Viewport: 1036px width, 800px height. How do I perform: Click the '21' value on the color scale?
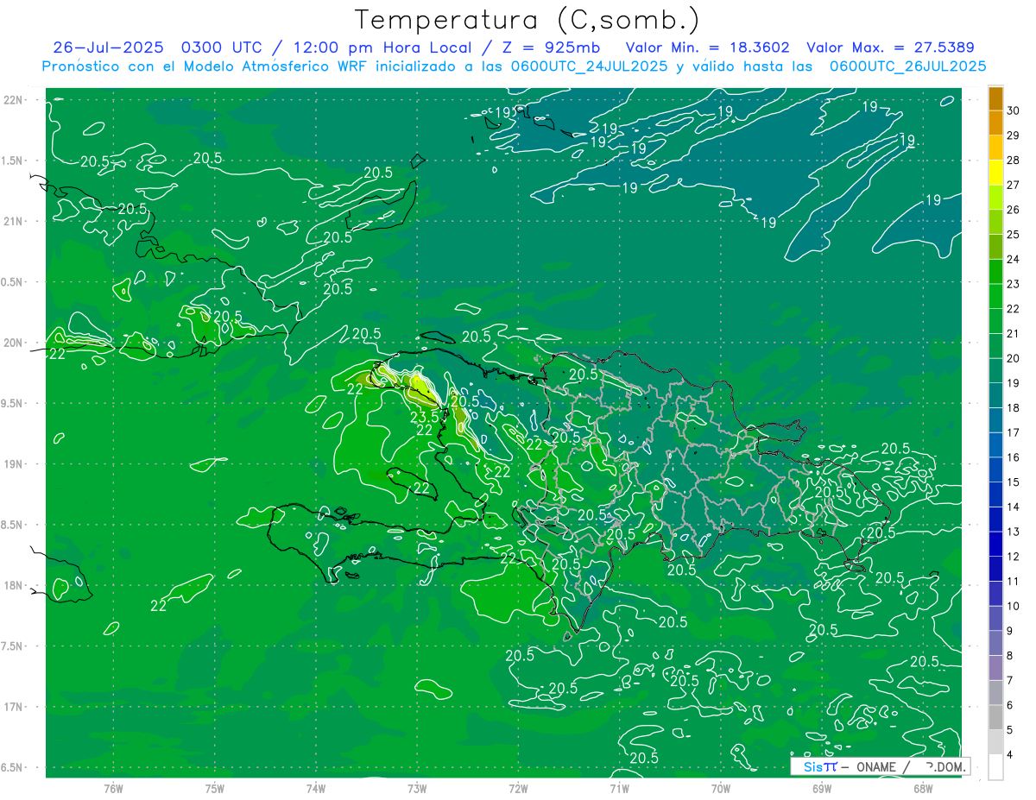1014,333
